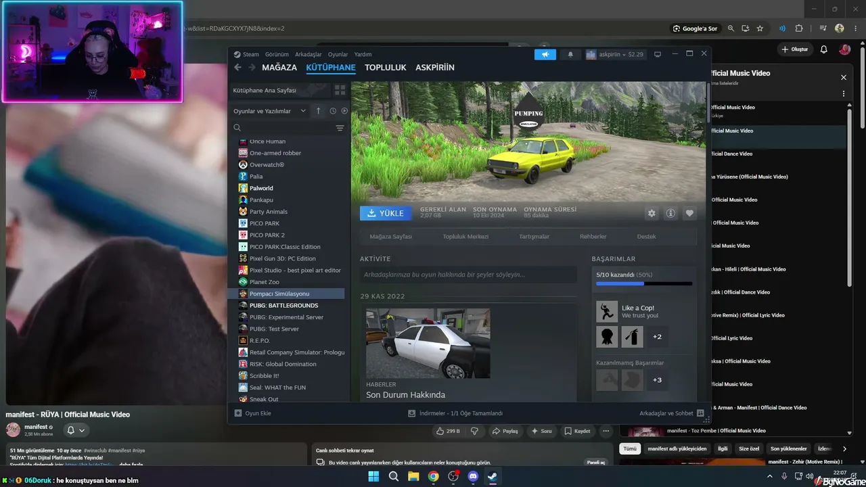Open Topluluk Merkezi link

465,237
